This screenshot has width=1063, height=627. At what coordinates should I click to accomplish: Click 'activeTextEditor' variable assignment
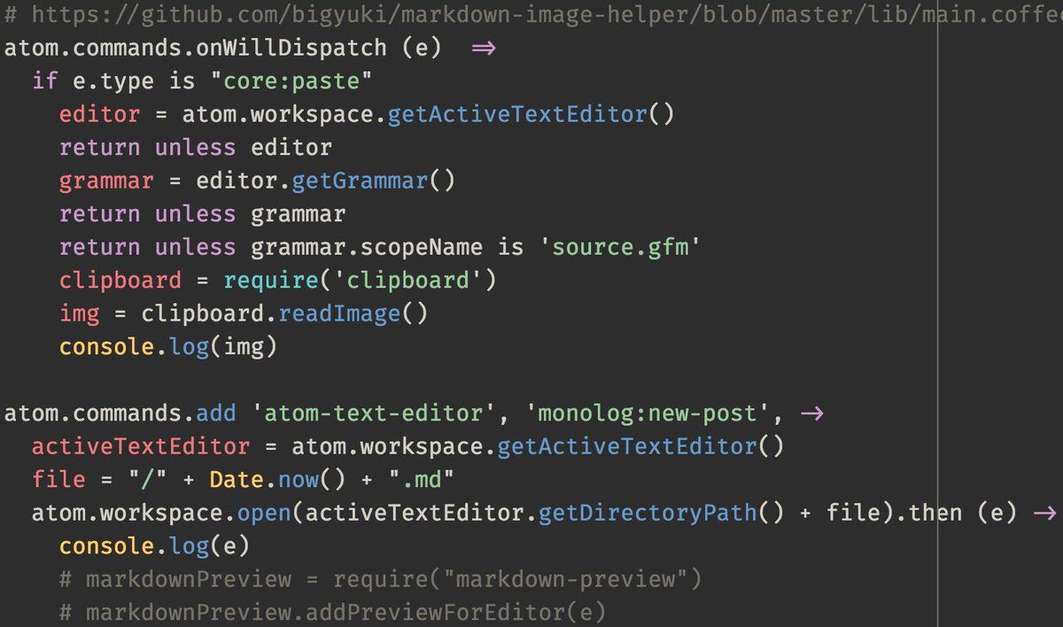[x=141, y=446]
